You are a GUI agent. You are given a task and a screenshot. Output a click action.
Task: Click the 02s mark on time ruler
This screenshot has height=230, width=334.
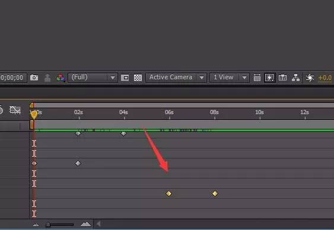pos(78,112)
